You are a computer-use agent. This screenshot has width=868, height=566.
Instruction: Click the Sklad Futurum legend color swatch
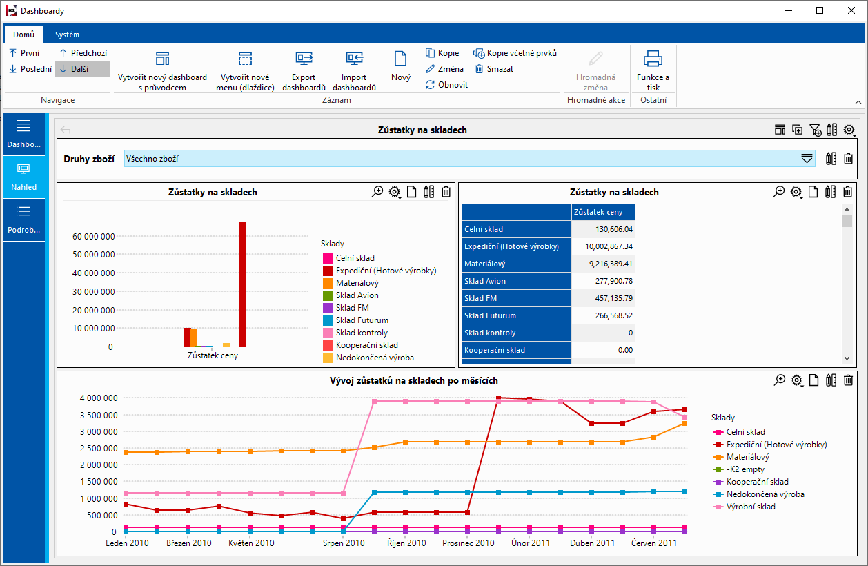pyautogui.click(x=328, y=320)
